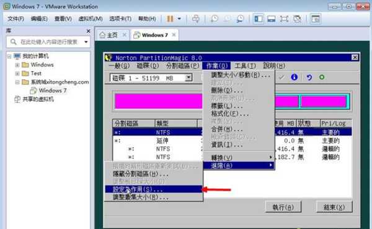Expand the Test folder node

click(x=17, y=73)
